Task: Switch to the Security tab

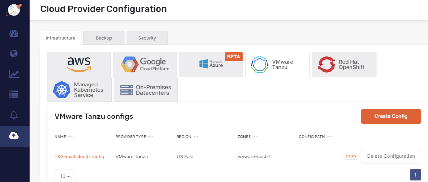Action: click(x=147, y=38)
